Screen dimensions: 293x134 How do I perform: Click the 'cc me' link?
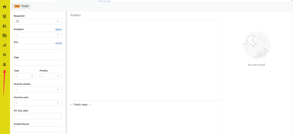coord(58,43)
